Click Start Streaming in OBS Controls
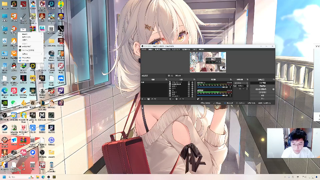Viewport: 320px width, 180px height. click(262, 83)
